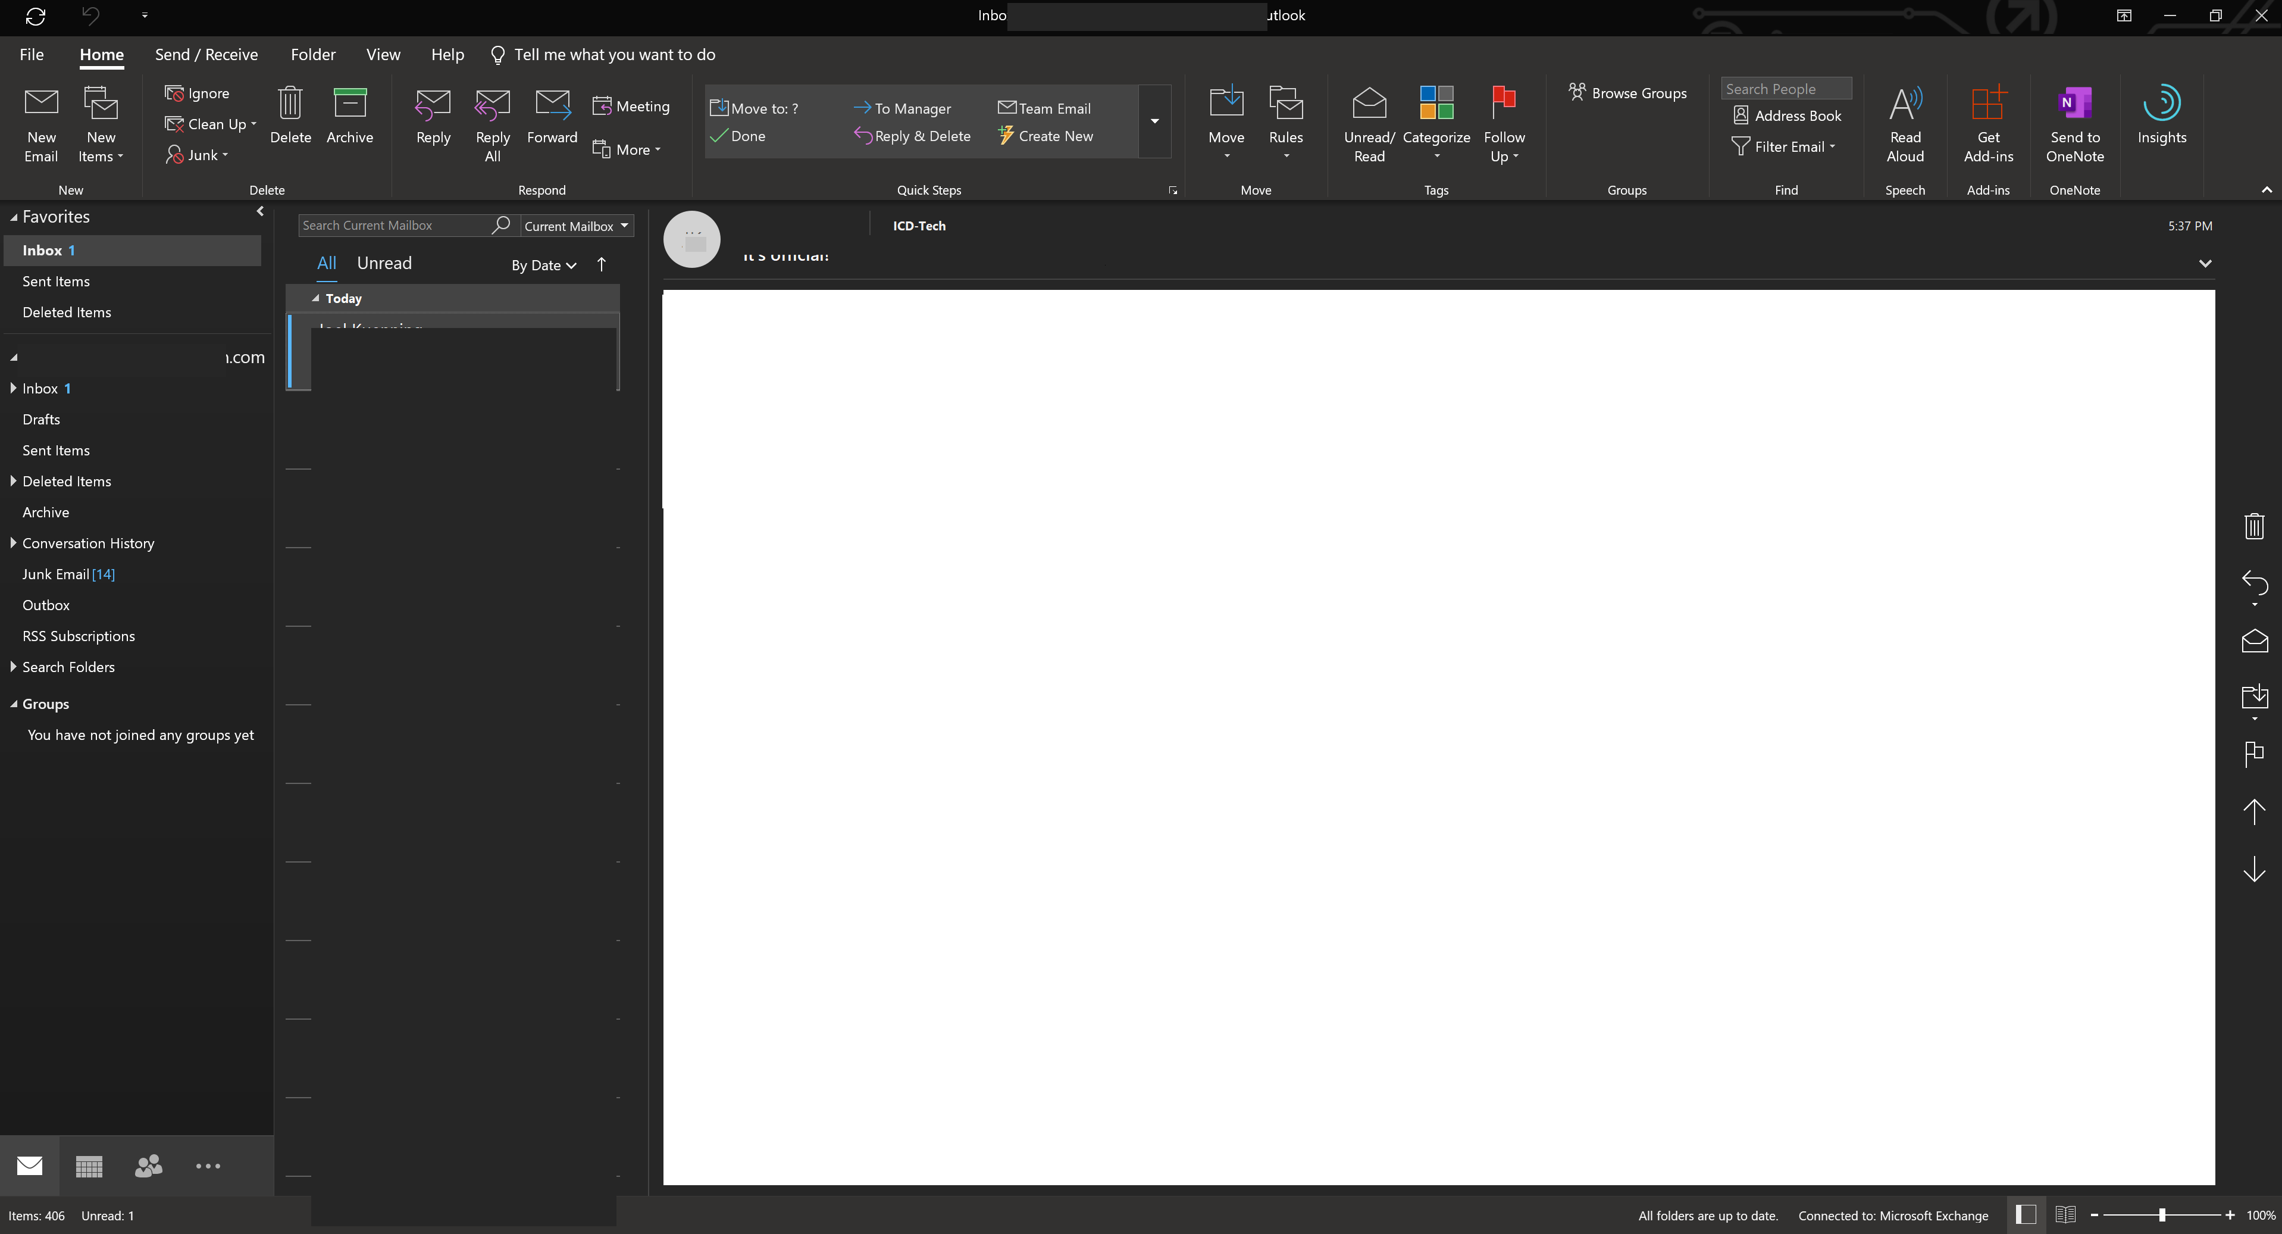Click the open-envelope mark-read icon beside the reading pane

click(2255, 641)
